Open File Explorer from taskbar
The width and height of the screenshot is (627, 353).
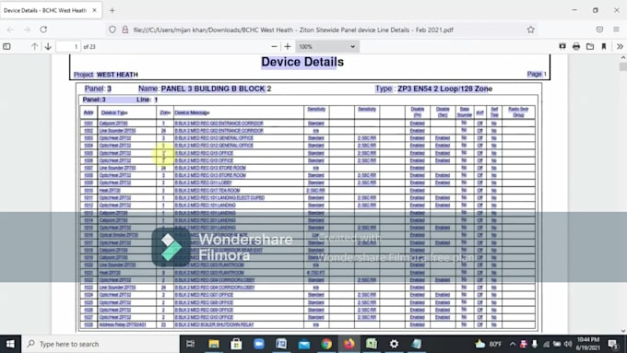(x=214, y=344)
